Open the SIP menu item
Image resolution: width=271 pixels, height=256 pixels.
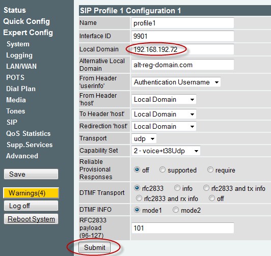[x=12, y=122]
